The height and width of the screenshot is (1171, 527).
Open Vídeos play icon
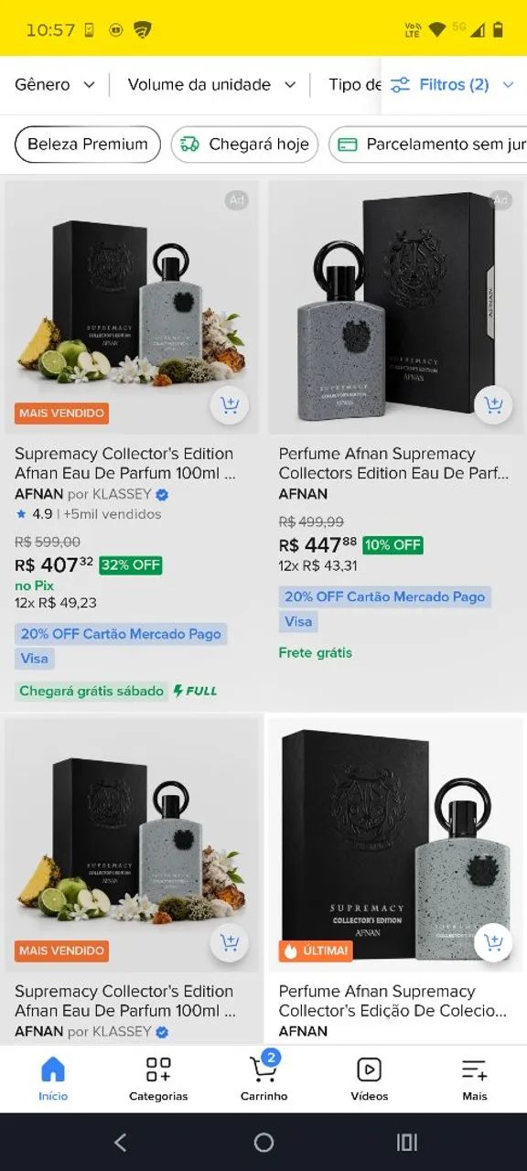pyautogui.click(x=369, y=1077)
